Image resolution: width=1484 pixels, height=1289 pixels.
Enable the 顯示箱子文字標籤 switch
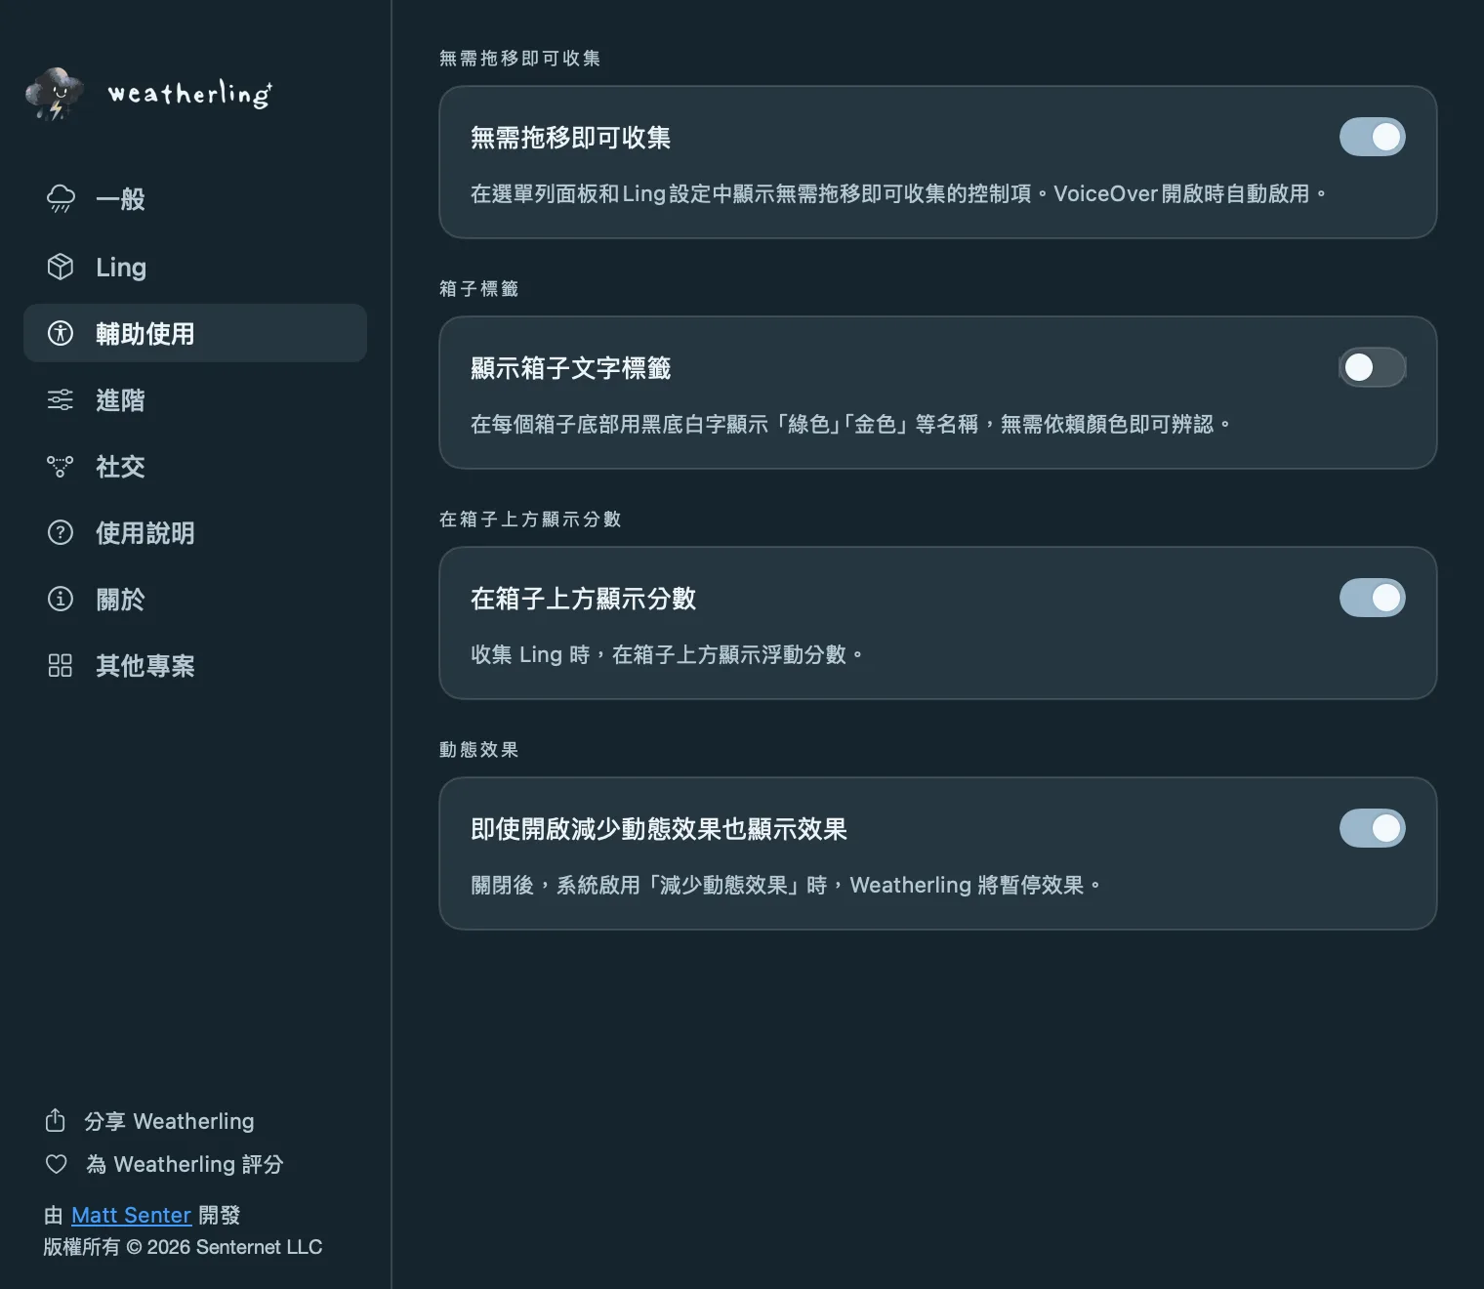coord(1372,367)
